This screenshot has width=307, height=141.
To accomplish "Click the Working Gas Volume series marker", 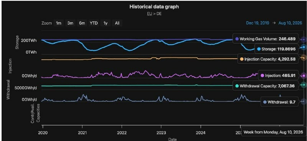I will click(x=304, y=40).
